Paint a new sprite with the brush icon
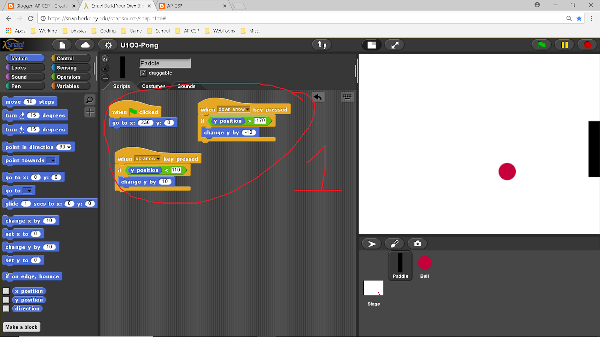600x337 pixels. (x=394, y=244)
